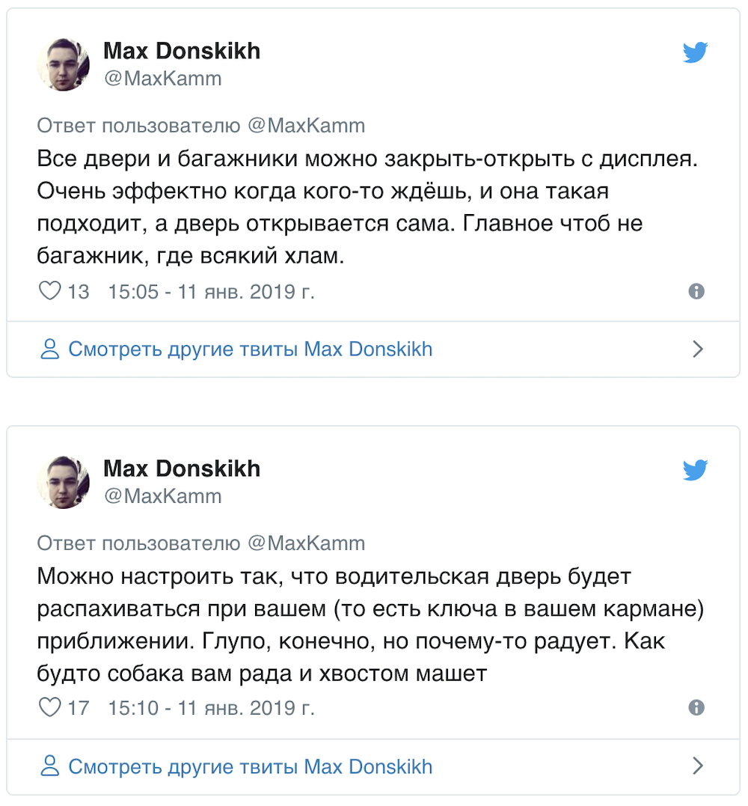748x806 pixels.
Task: Click @MaxKamm handle under second tweet name
Action: [163, 496]
